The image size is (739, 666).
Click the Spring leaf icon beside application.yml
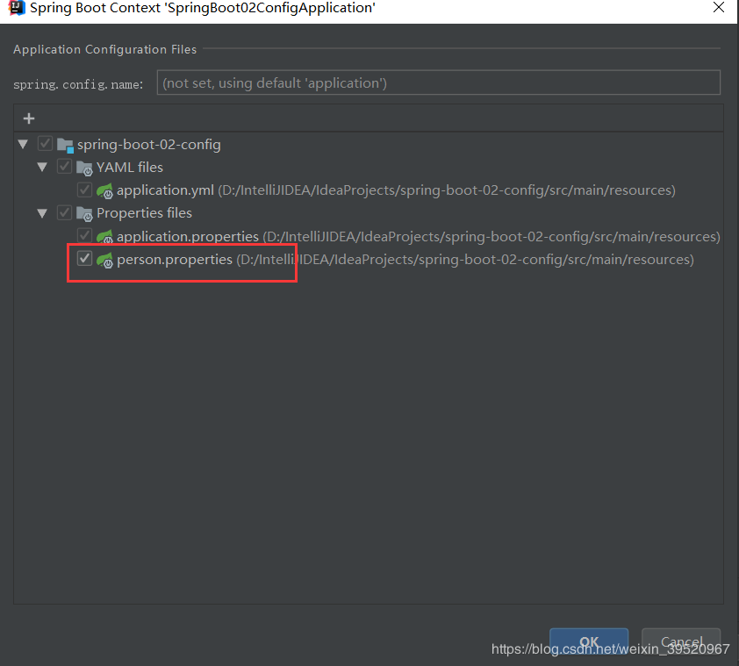(x=104, y=190)
